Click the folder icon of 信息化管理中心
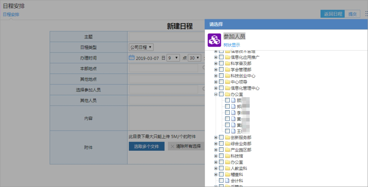The image size is (368, 187). click(227, 88)
